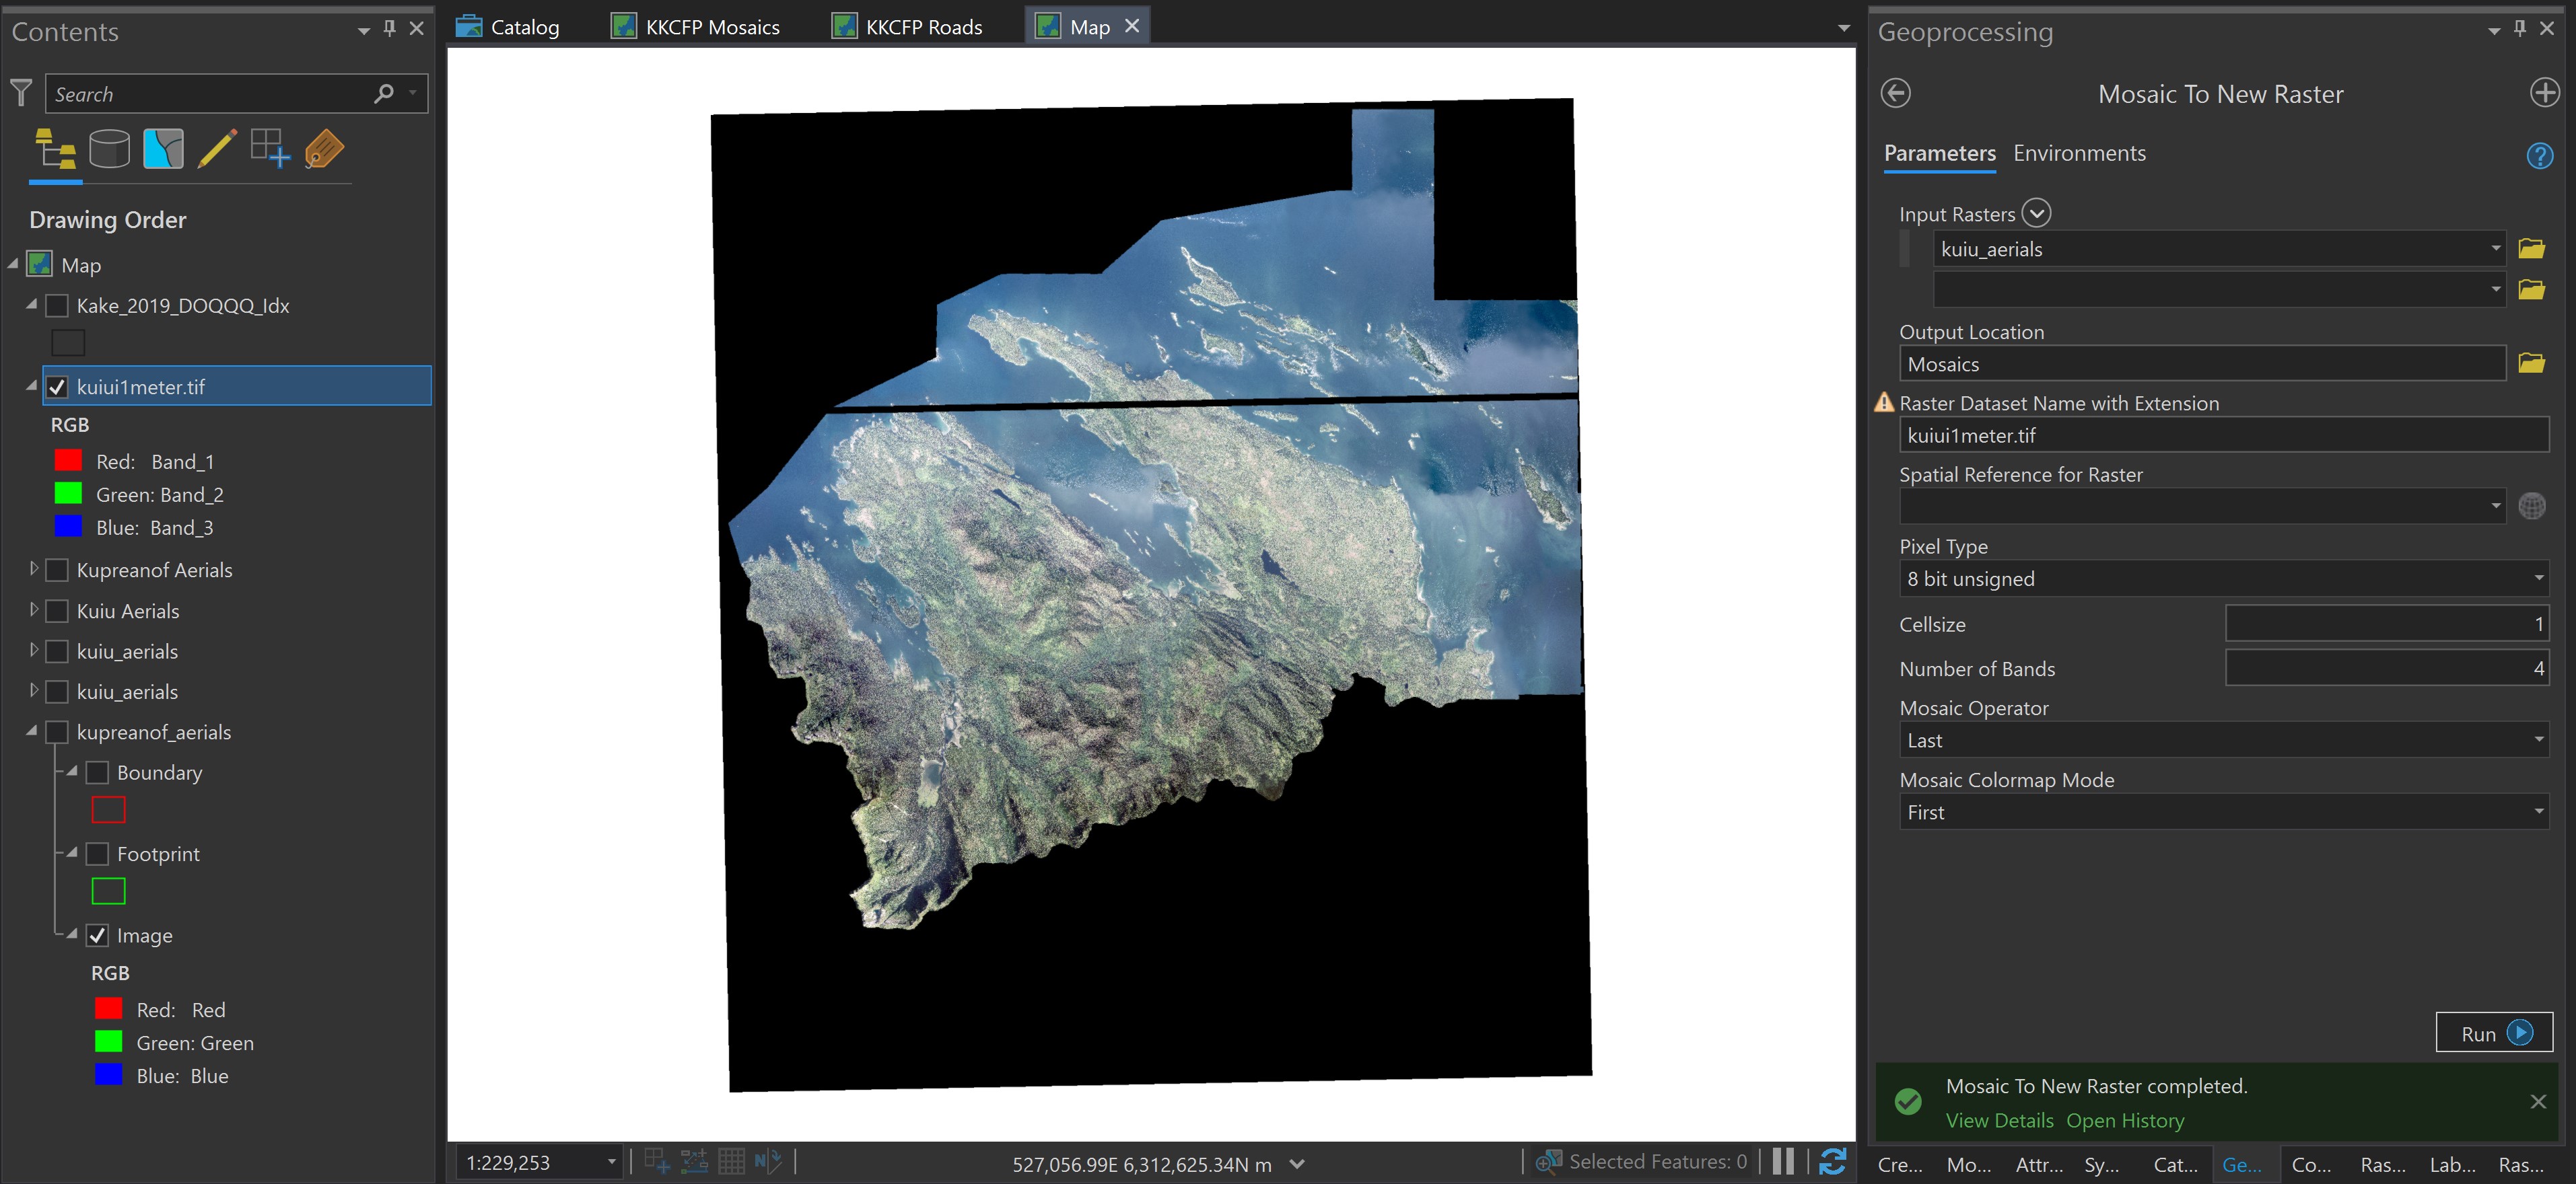Click the List By Editing pencil icon
The image size is (2576, 1184).
coord(217,148)
